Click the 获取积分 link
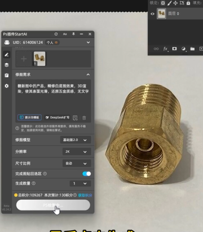This screenshot has width=203, height=232. click(x=85, y=195)
